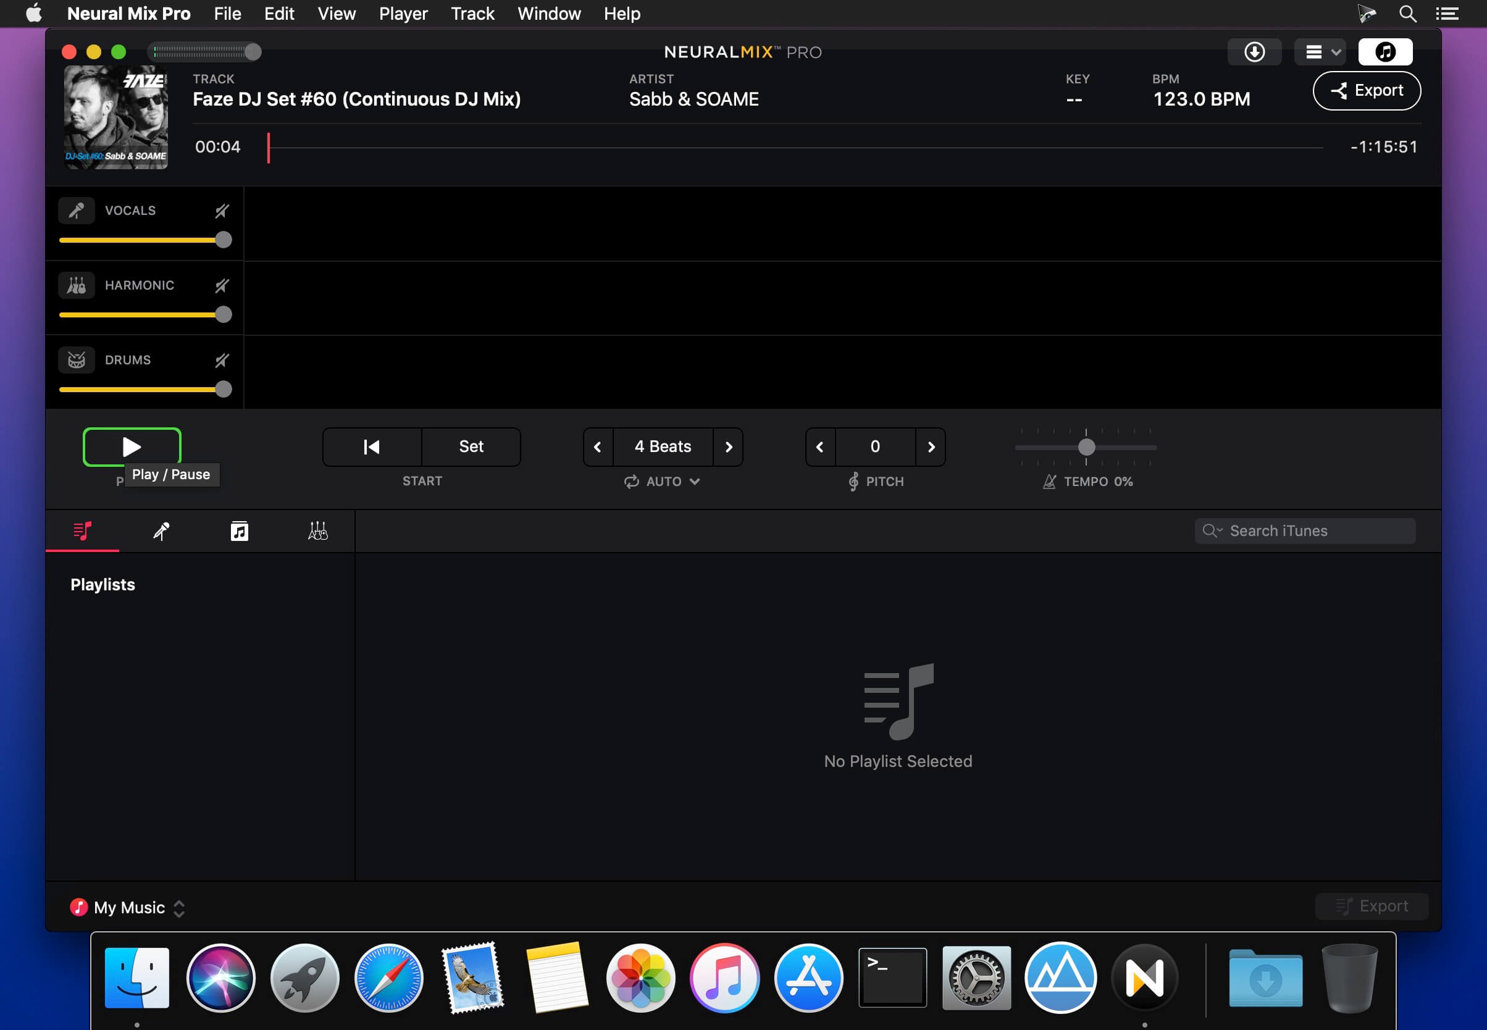Open Spotlight search in the menu bar
1487x1030 pixels.
coord(1407,13)
